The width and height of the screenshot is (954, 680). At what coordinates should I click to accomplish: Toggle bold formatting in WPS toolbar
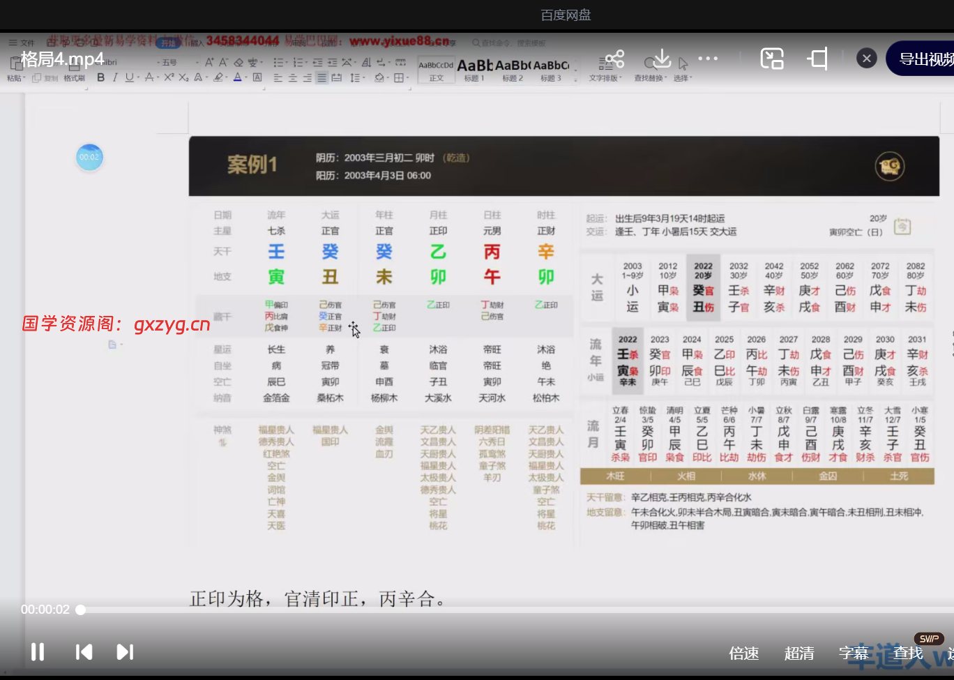point(100,77)
